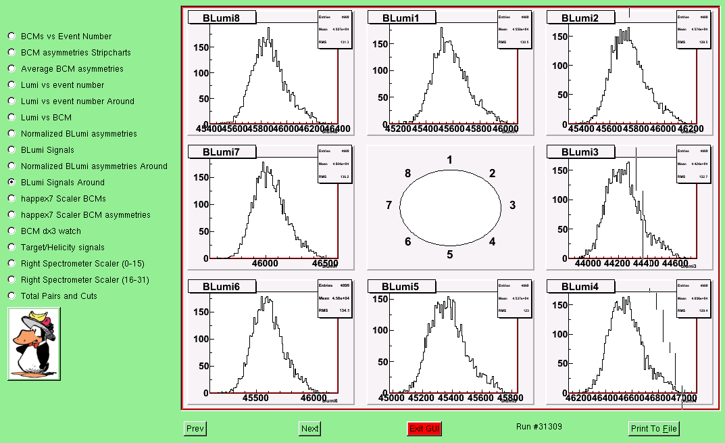Click the BLumi2 histogram plot
This screenshot has height=443, width=725.
[630, 73]
